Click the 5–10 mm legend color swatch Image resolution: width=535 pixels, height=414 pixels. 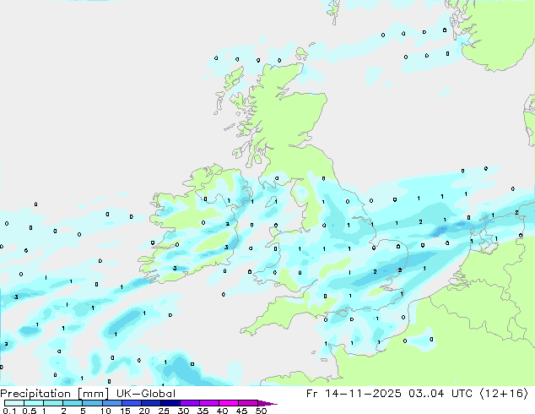pyautogui.click(x=92, y=403)
